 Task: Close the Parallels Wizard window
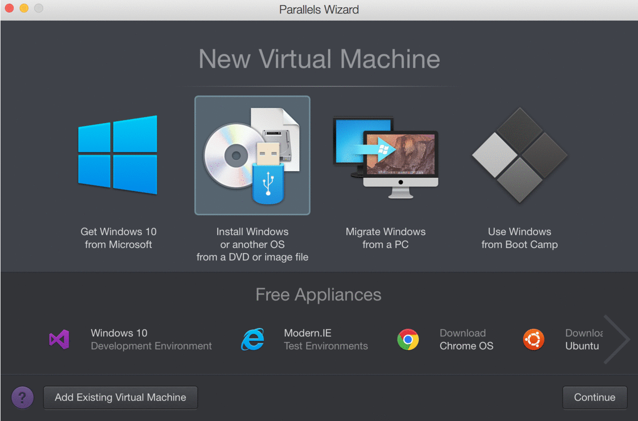9,9
